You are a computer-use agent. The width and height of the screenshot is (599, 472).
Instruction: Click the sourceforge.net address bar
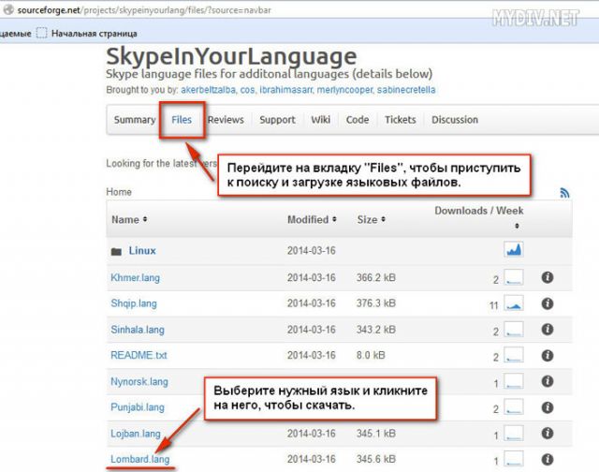point(144,10)
